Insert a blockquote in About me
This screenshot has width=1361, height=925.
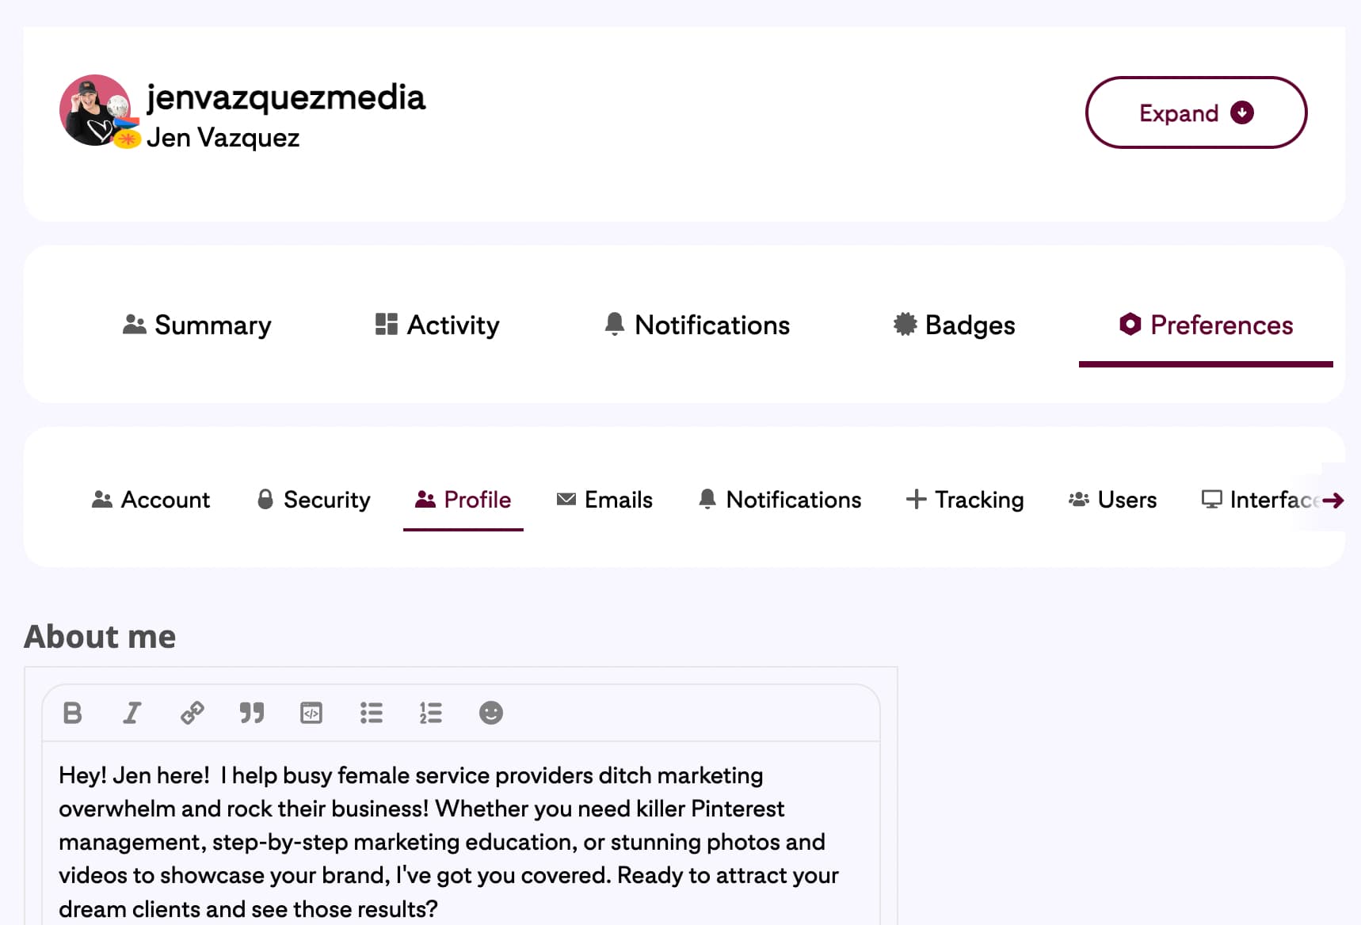click(252, 713)
